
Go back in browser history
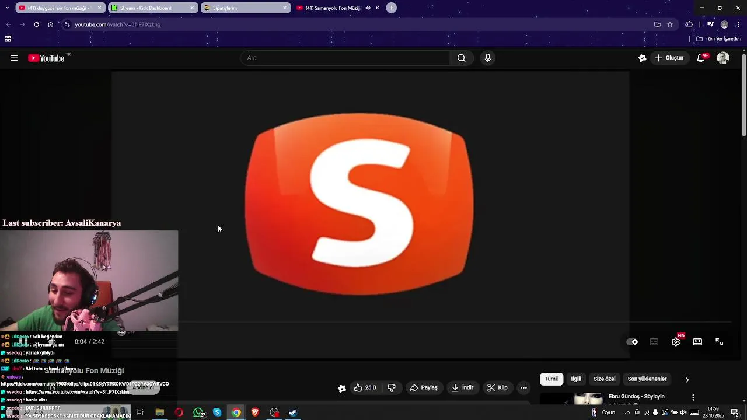pyautogui.click(x=8, y=24)
